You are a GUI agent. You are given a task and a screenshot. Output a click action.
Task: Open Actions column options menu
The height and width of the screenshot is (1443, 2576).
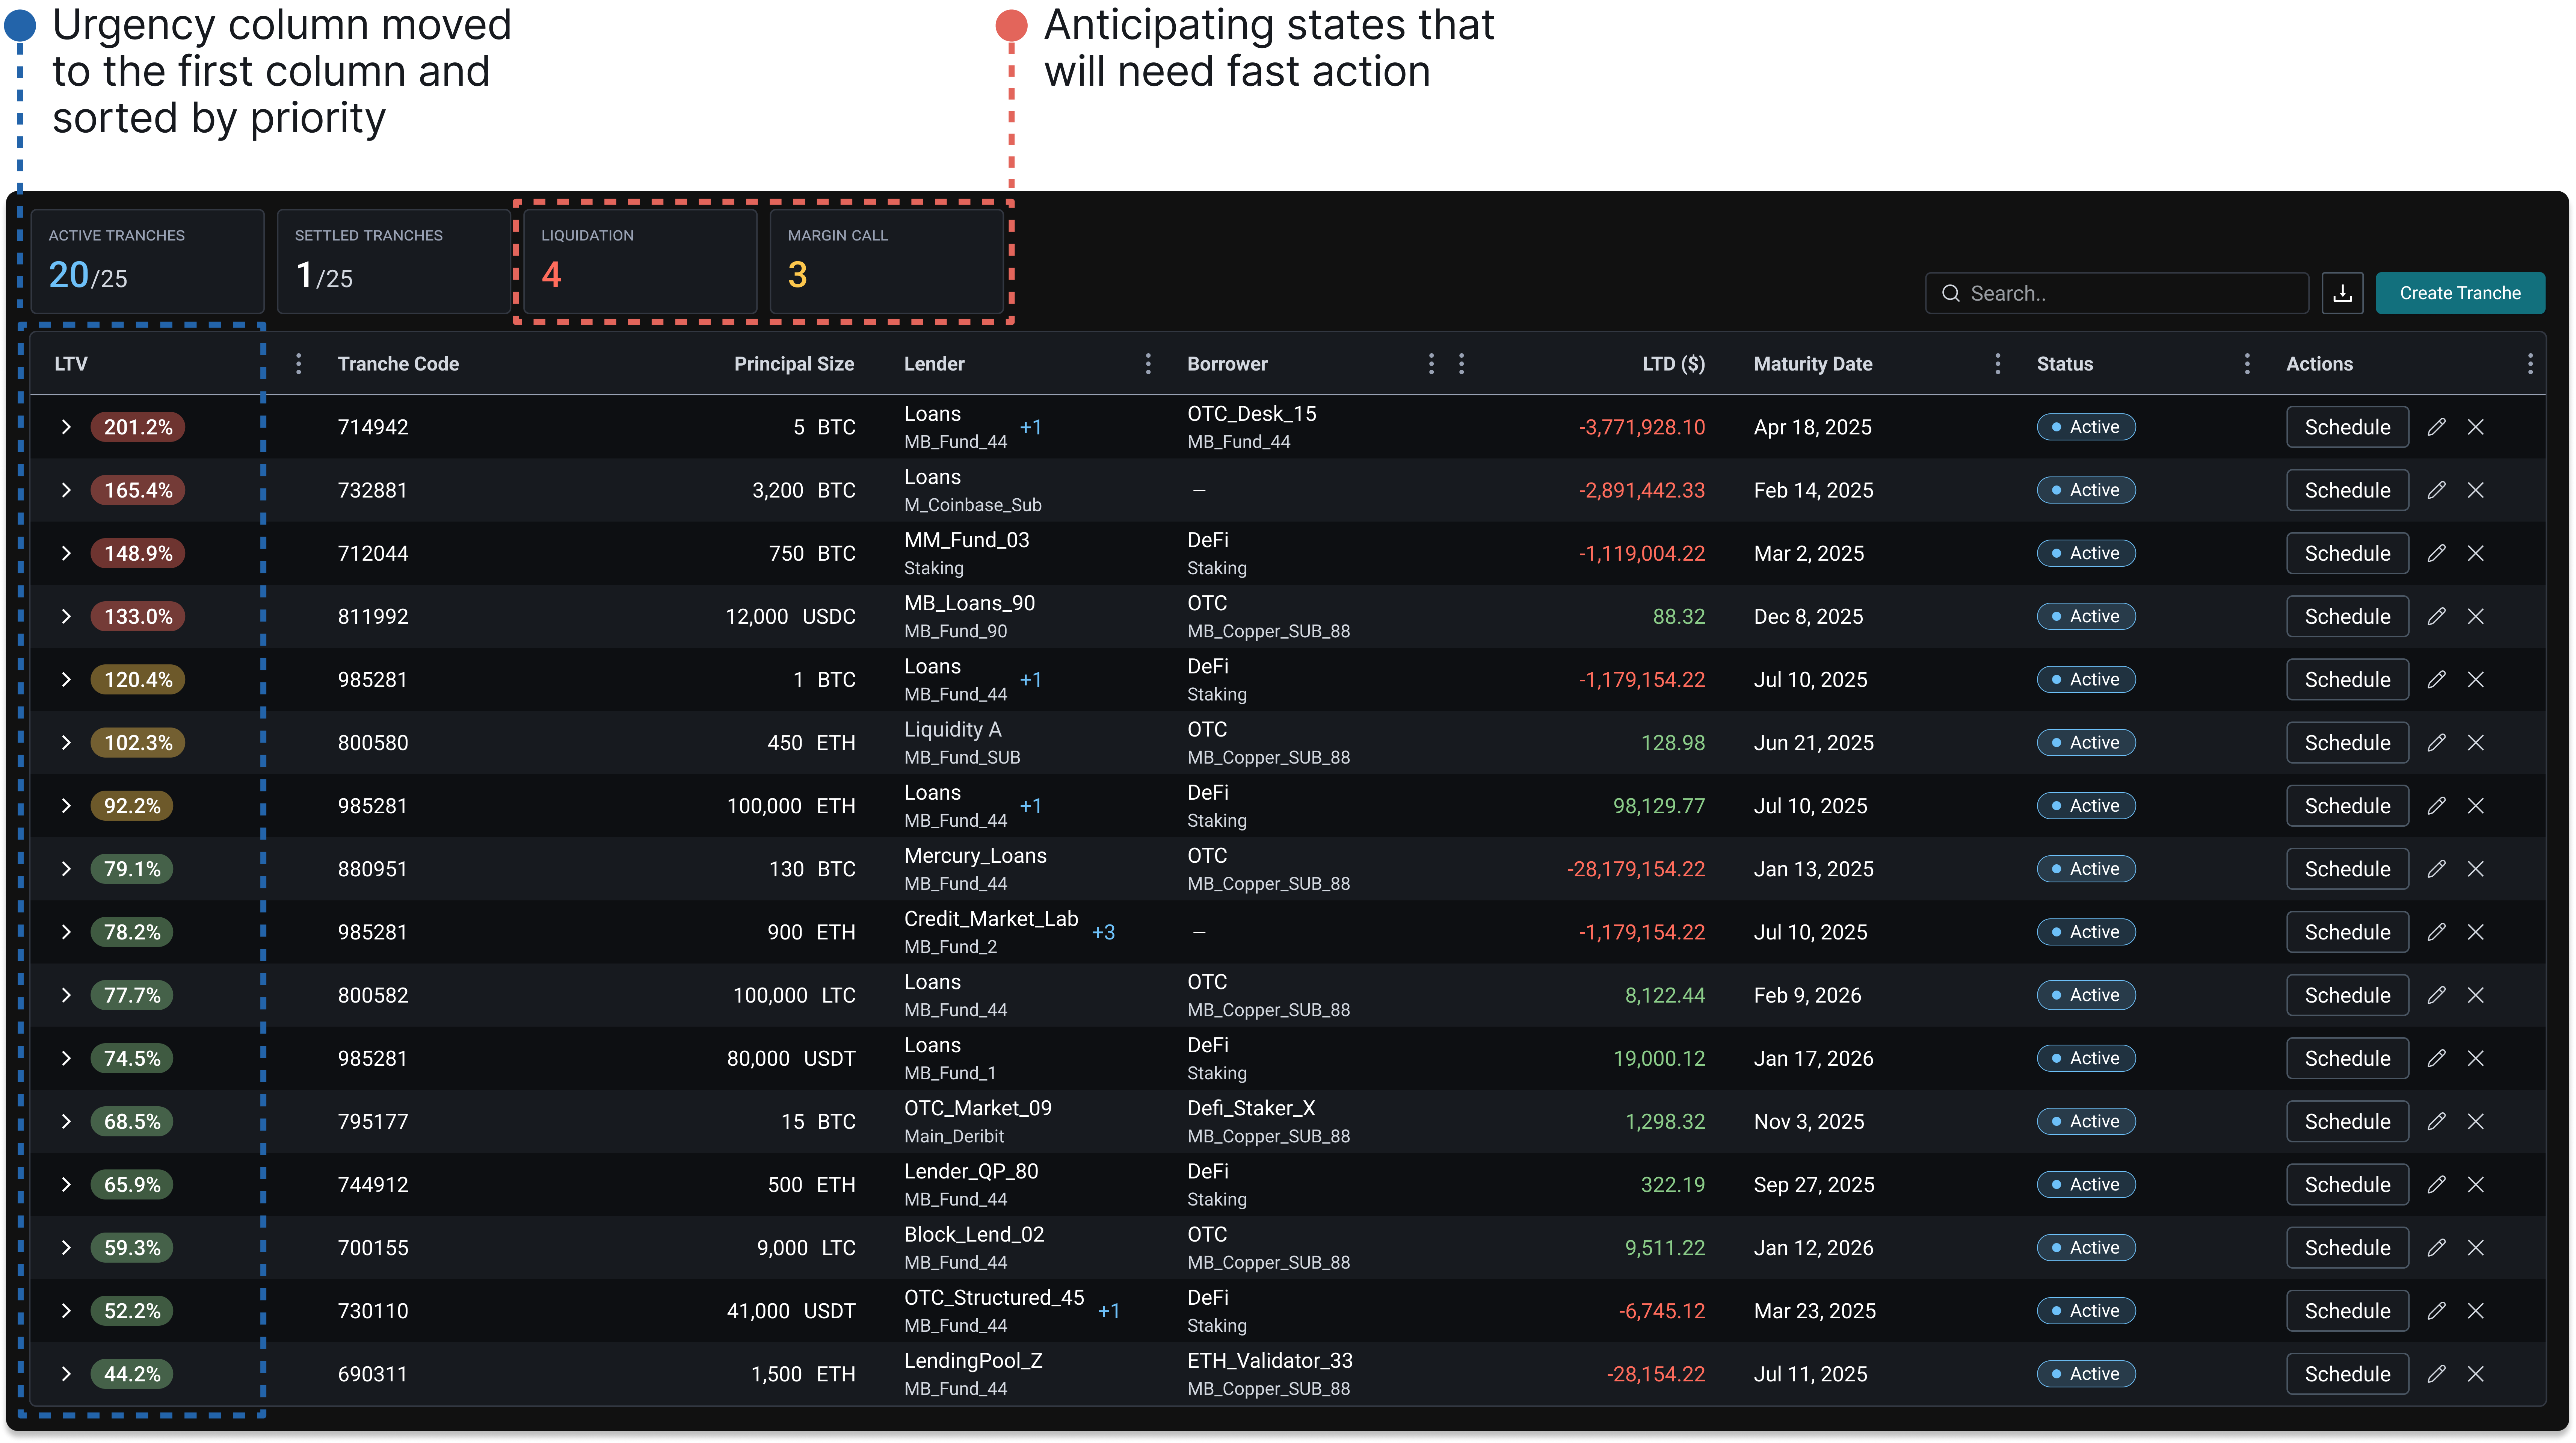pos(2530,364)
